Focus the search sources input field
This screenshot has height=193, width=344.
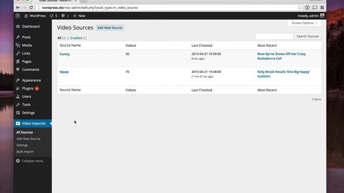pyautogui.click(x=274, y=36)
